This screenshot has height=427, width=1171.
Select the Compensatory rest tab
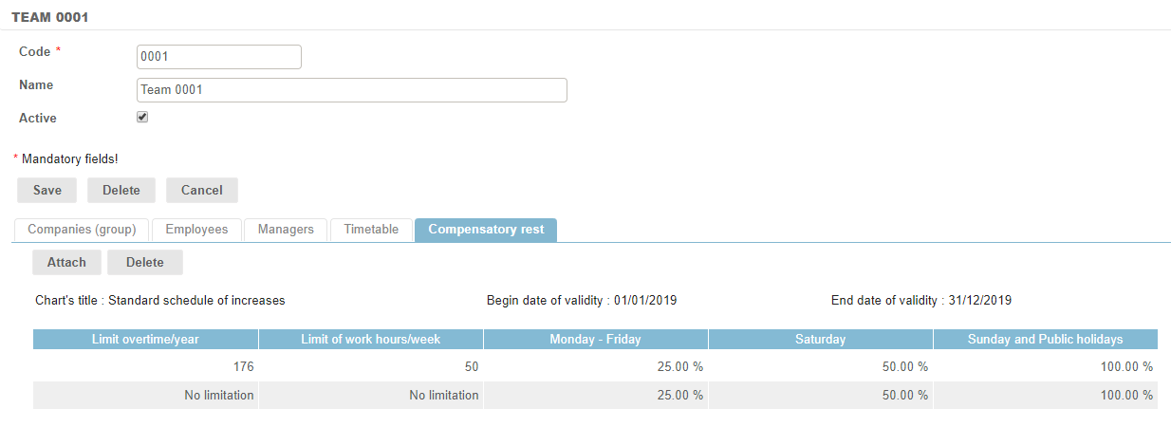486,230
